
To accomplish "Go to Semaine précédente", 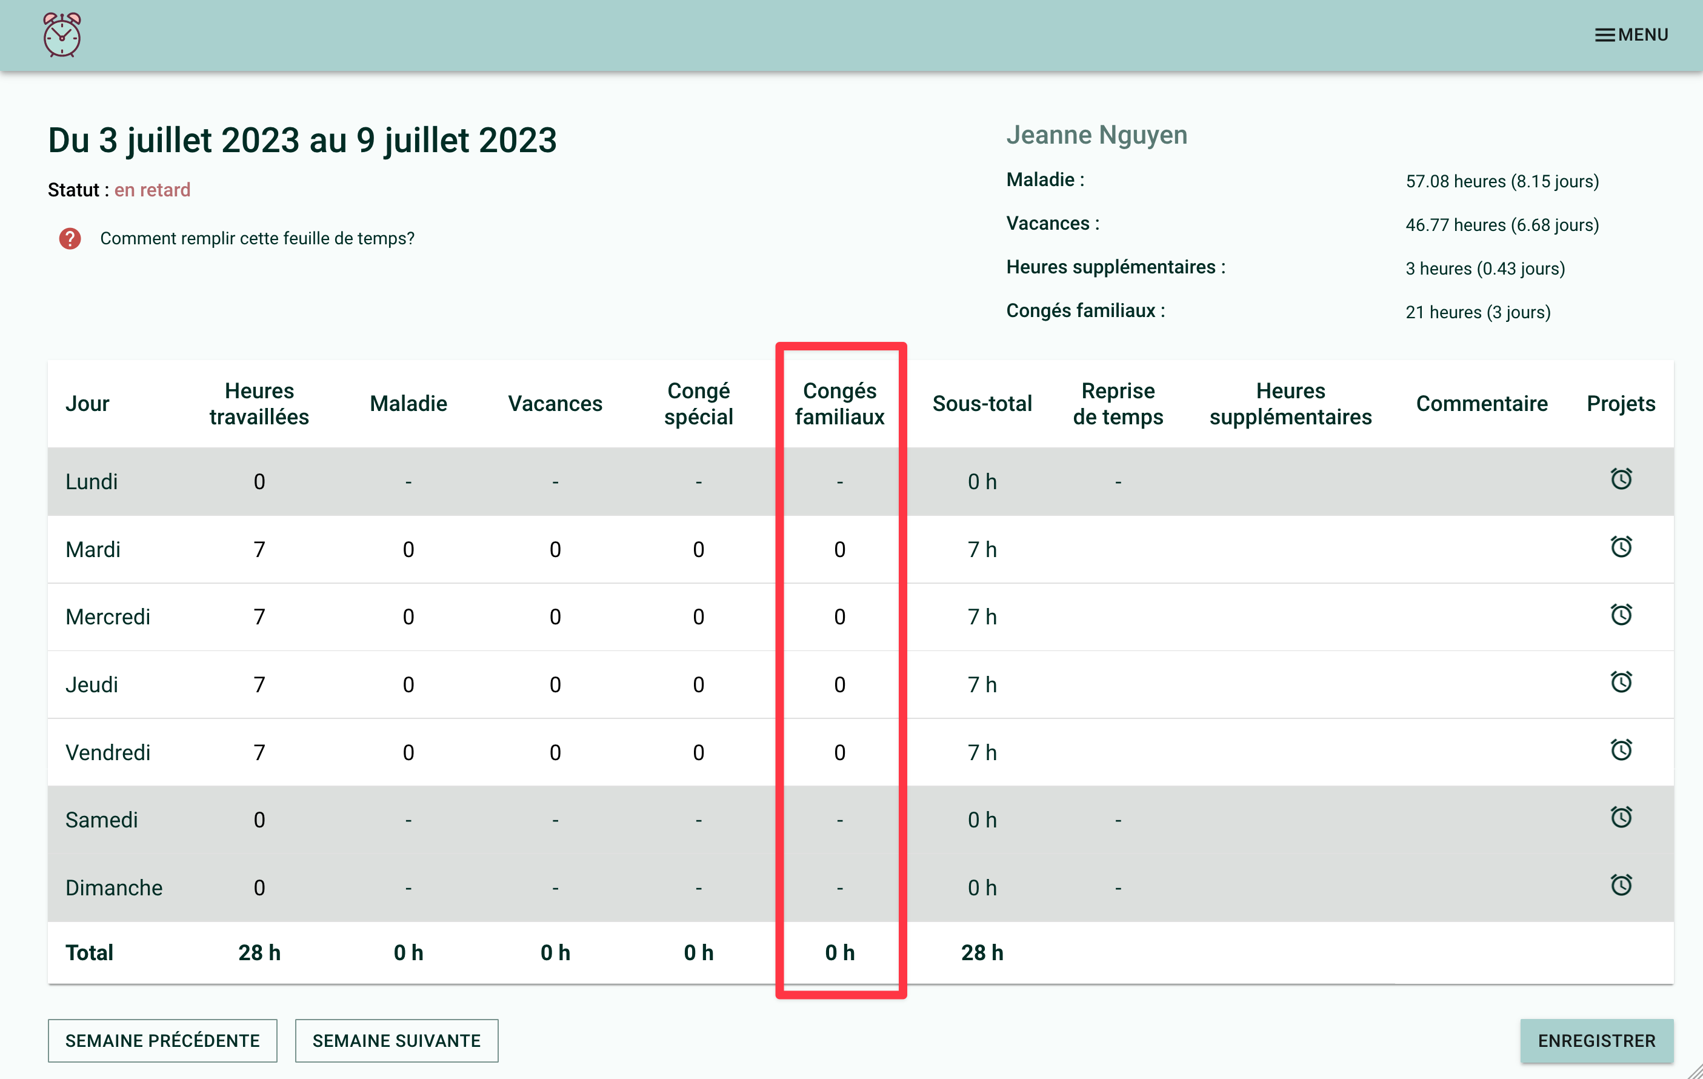I will [162, 1040].
